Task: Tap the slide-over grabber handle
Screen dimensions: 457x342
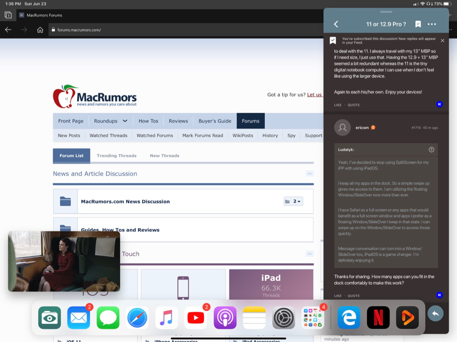Action: coord(386,12)
